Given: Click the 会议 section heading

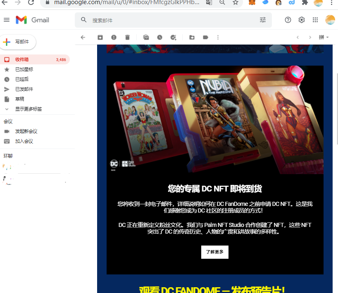Looking at the screenshot, I should (x=8, y=121).
